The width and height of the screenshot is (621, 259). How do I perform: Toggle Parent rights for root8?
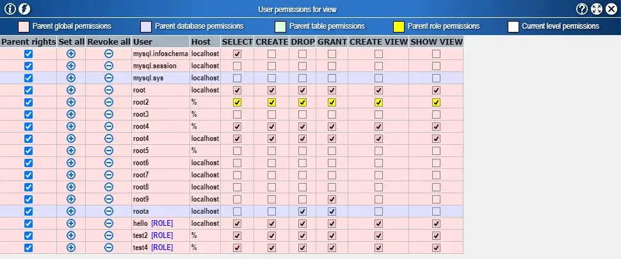click(x=28, y=187)
